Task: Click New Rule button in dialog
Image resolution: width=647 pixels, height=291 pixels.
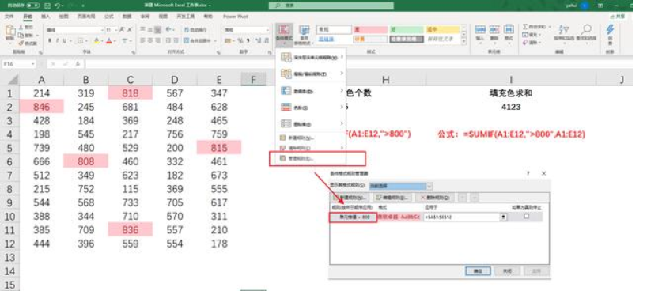Action: [350, 198]
